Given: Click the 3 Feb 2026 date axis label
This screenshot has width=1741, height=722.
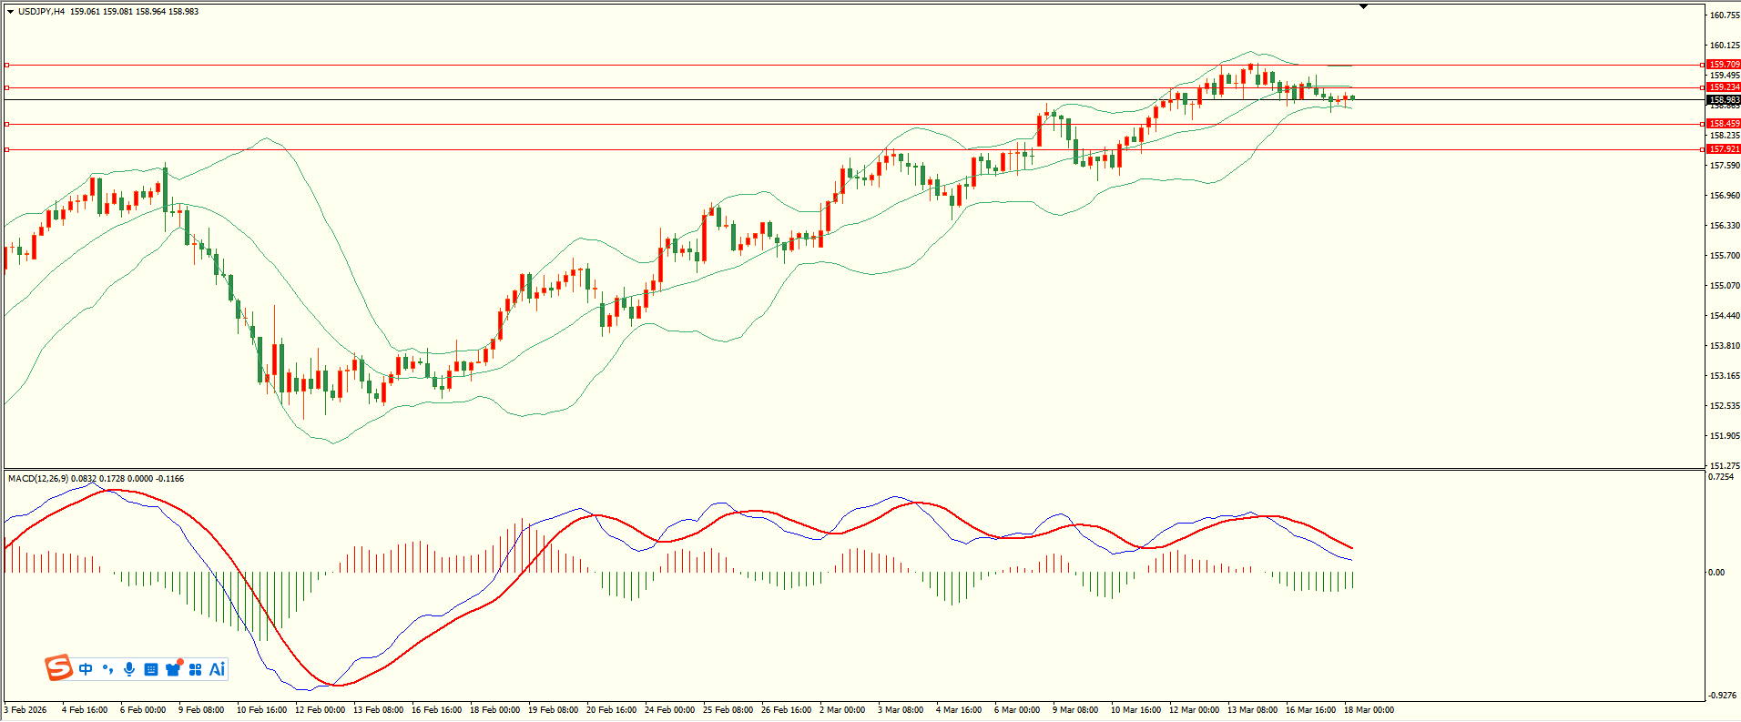Looking at the screenshot, I should (25, 710).
